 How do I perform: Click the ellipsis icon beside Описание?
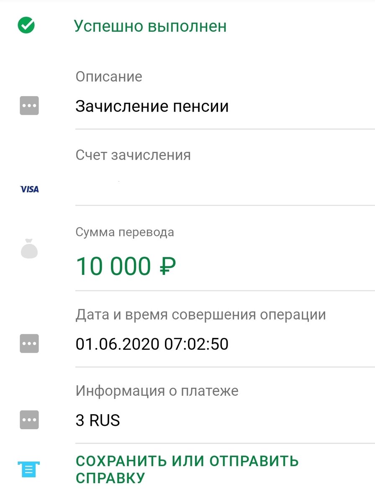click(x=29, y=106)
